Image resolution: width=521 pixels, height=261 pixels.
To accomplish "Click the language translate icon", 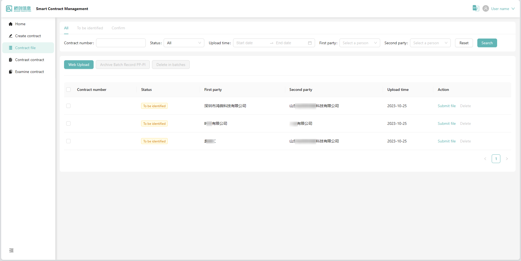I will coord(476,8).
